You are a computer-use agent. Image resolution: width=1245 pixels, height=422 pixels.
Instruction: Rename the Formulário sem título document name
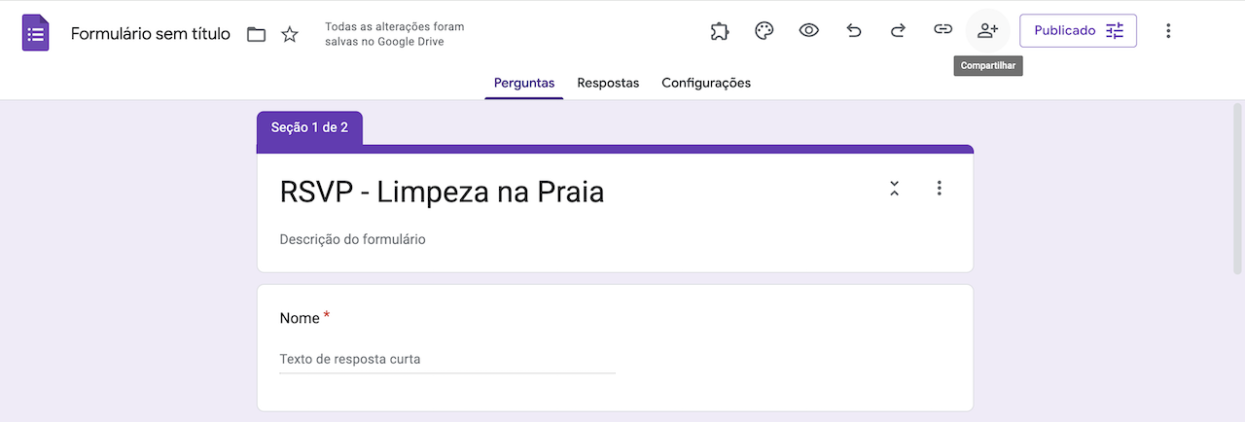[151, 34]
